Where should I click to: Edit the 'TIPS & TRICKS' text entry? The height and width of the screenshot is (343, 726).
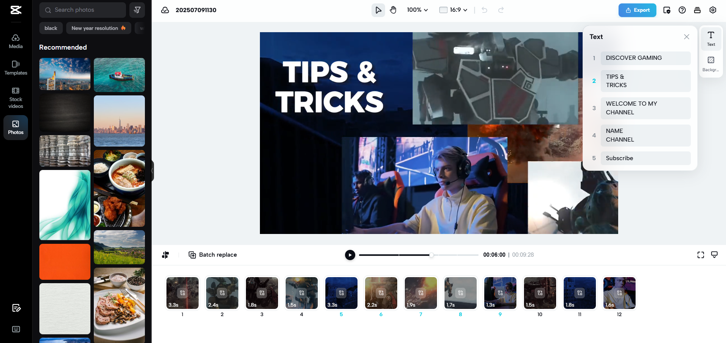point(645,81)
